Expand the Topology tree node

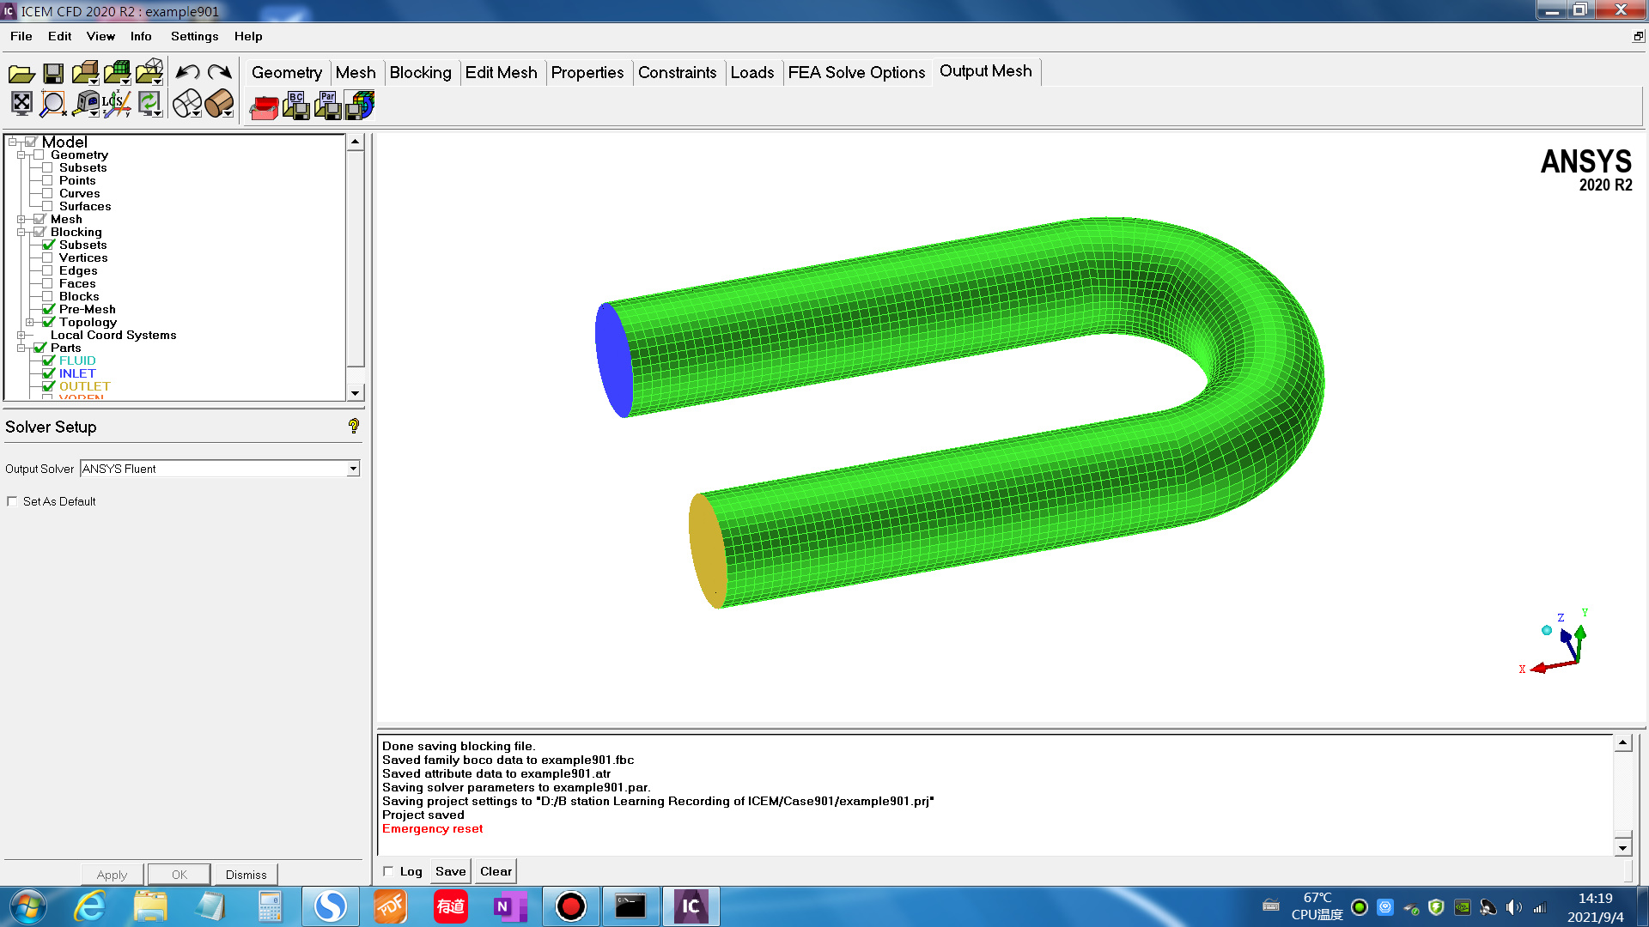(30, 323)
